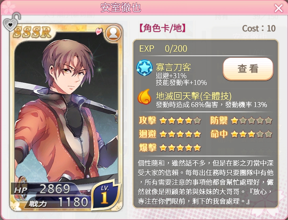Click the 寡言刀客 skill name
This screenshot has width=288, height=220.
pos(173,67)
